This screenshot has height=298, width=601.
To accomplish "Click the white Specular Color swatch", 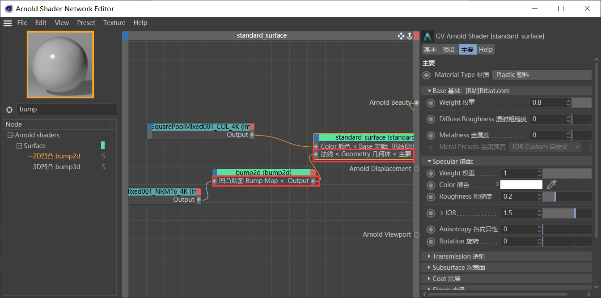I will (521, 184).
